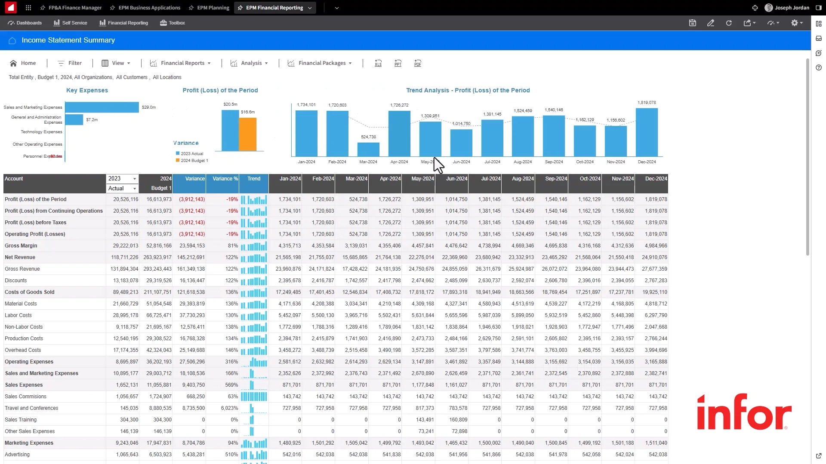This screenshot has width=826, height=464.
Task: Refresh the report data
Action: [729, 23]
